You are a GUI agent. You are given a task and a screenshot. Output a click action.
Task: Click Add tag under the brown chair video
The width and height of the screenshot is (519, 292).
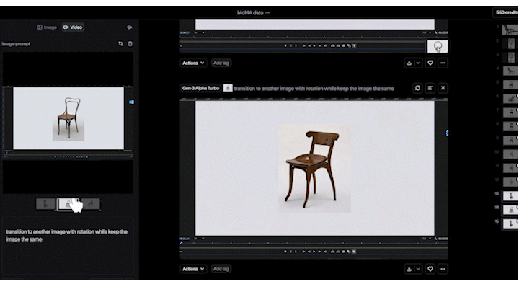(221, 269)
